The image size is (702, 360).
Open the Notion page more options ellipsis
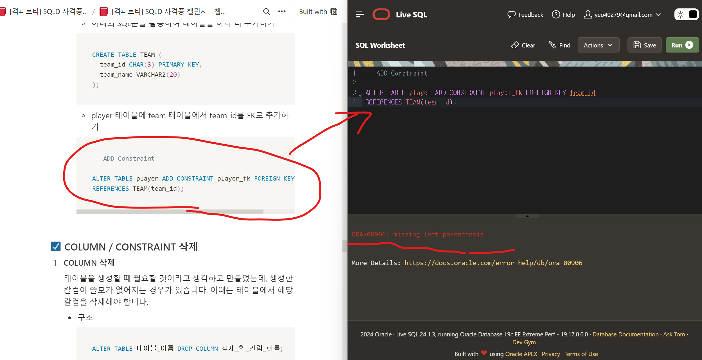coord(282,12)
